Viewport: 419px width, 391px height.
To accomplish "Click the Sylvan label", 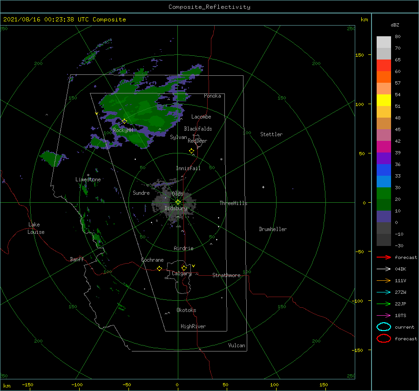I will pyautogui.click(x=178, y=137).
